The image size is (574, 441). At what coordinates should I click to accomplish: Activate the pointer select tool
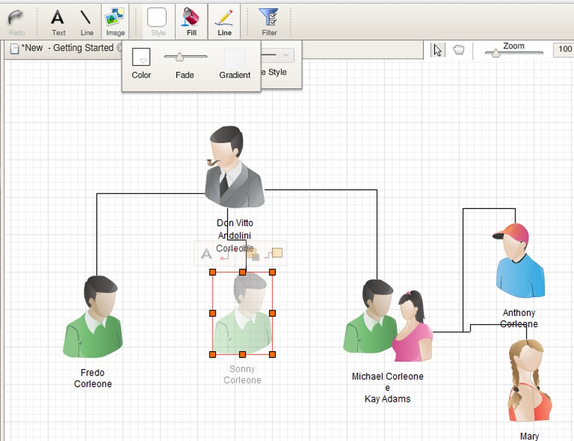[x=437, y=50]
